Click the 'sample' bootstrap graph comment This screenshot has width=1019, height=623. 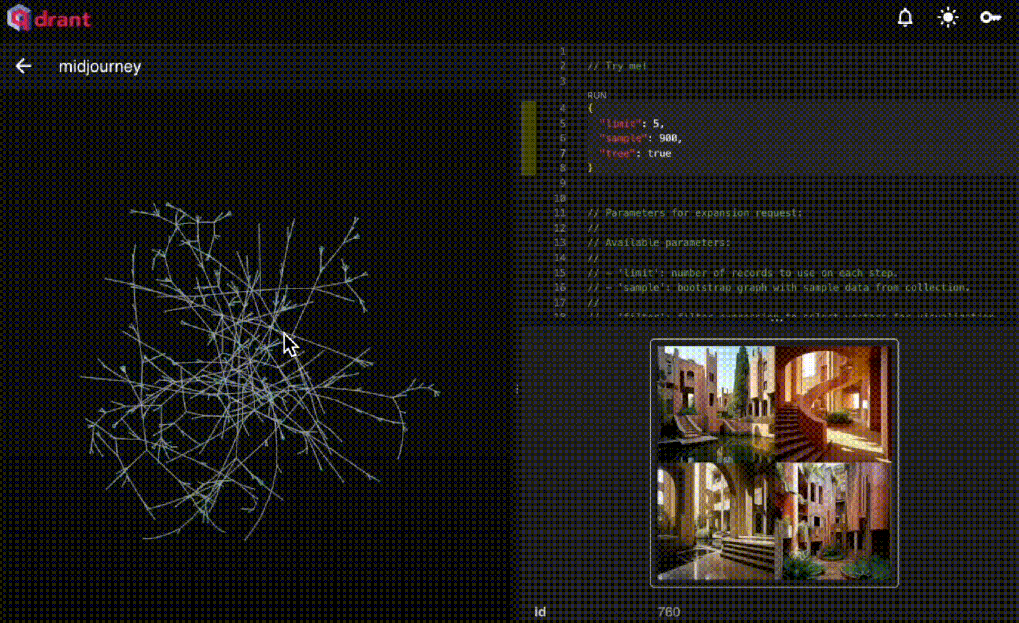click(x=779, y=288)
